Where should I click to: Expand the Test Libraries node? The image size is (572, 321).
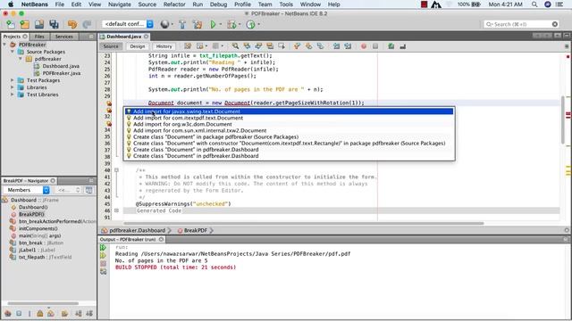pyautogui.click(x=13, y=95)
